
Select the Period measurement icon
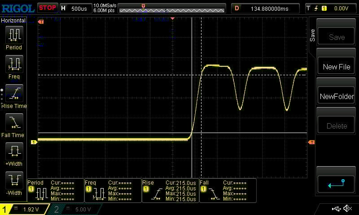click(x=14, y=35)
